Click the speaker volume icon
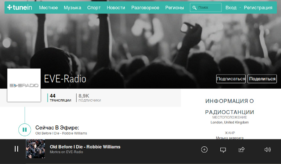The height and width of the screenshot is (164, 281). click(x=267, y=150)
